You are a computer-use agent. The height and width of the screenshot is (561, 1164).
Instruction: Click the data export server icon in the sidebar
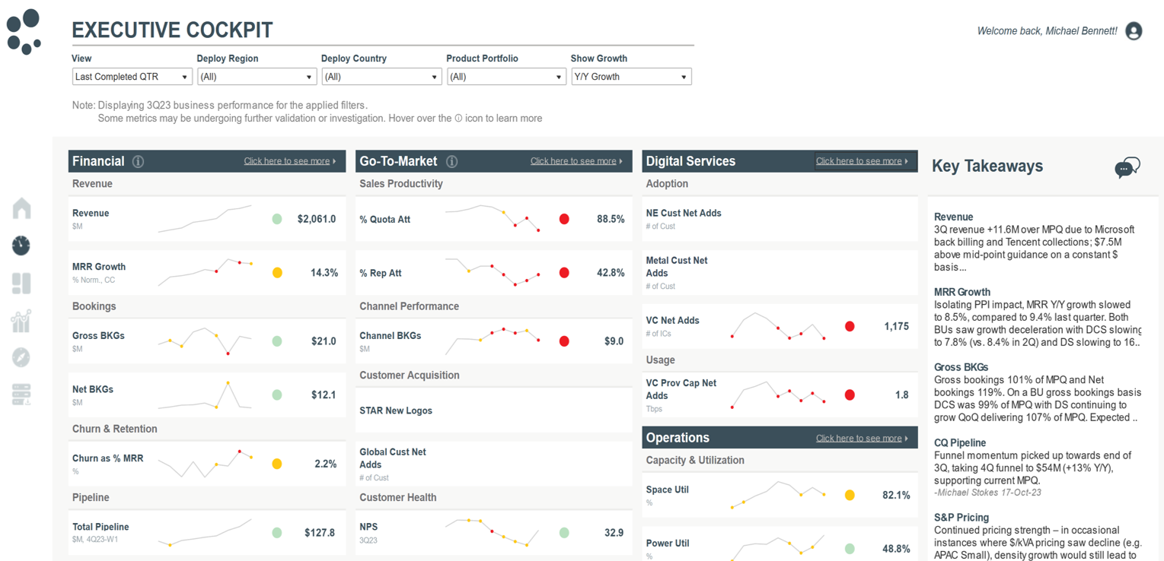tap(21, 395)
